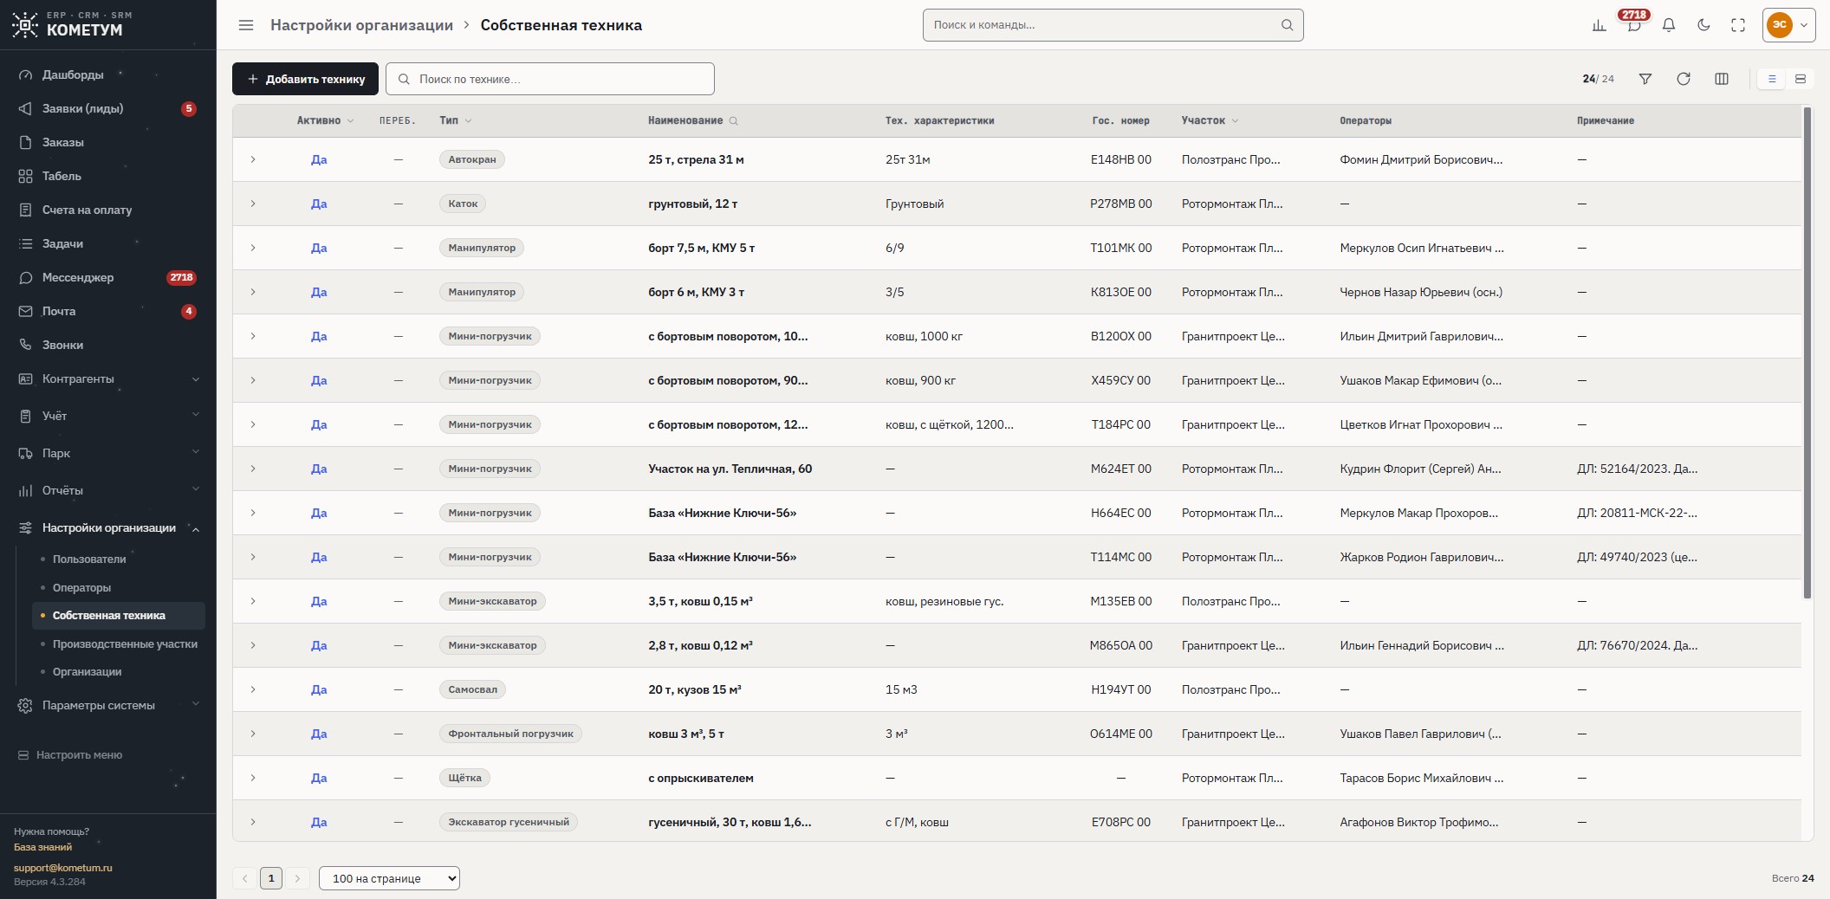Toggle the hamburger sidebar menu
The width and height of the screenshot is (1830, 899).
click(246, 25)
